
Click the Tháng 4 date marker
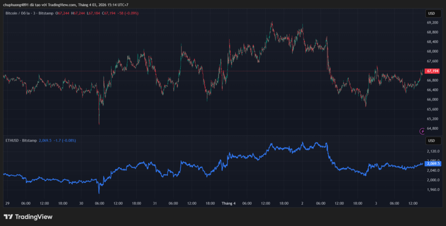point(228,203)
